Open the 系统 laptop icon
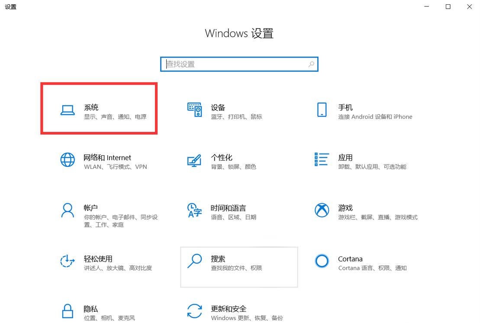 68,110
